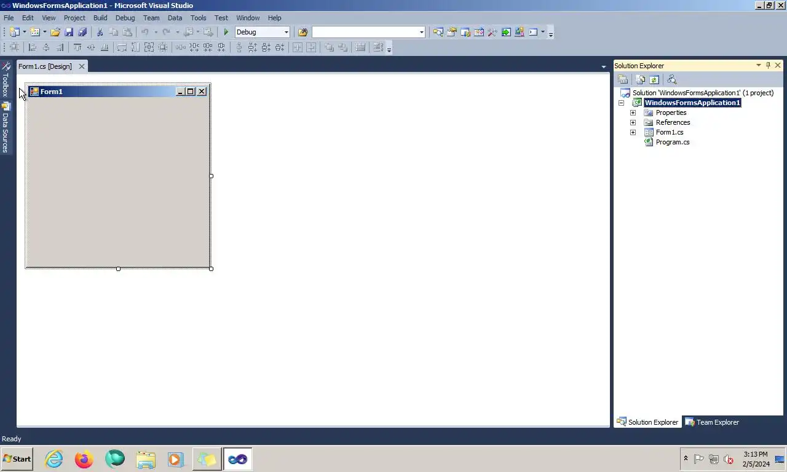Click the Center Horizontally layout icon
The height and width of the screenshot is (472, 787).
click(298, 47)
